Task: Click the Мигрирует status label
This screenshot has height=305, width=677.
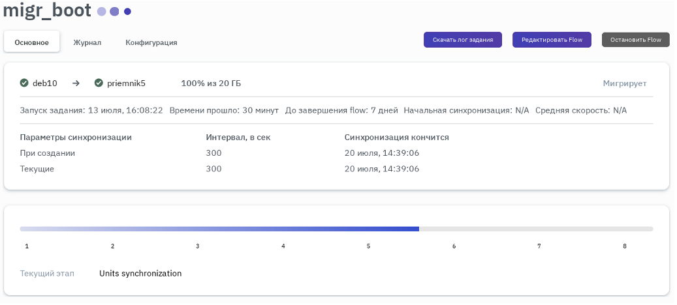Action: [x=624, y=83]
